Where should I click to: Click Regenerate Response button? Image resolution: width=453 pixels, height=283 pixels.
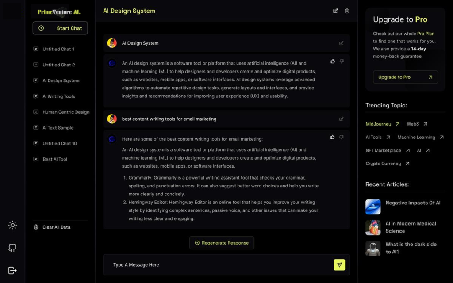[222, 243]
